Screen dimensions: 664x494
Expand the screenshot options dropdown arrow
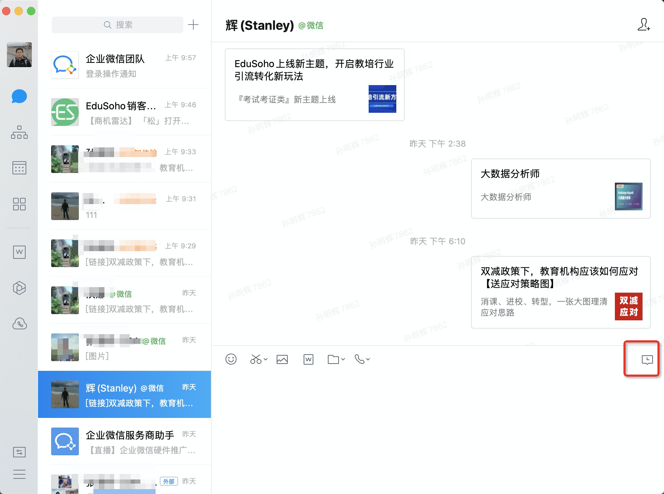pos(266,359)
